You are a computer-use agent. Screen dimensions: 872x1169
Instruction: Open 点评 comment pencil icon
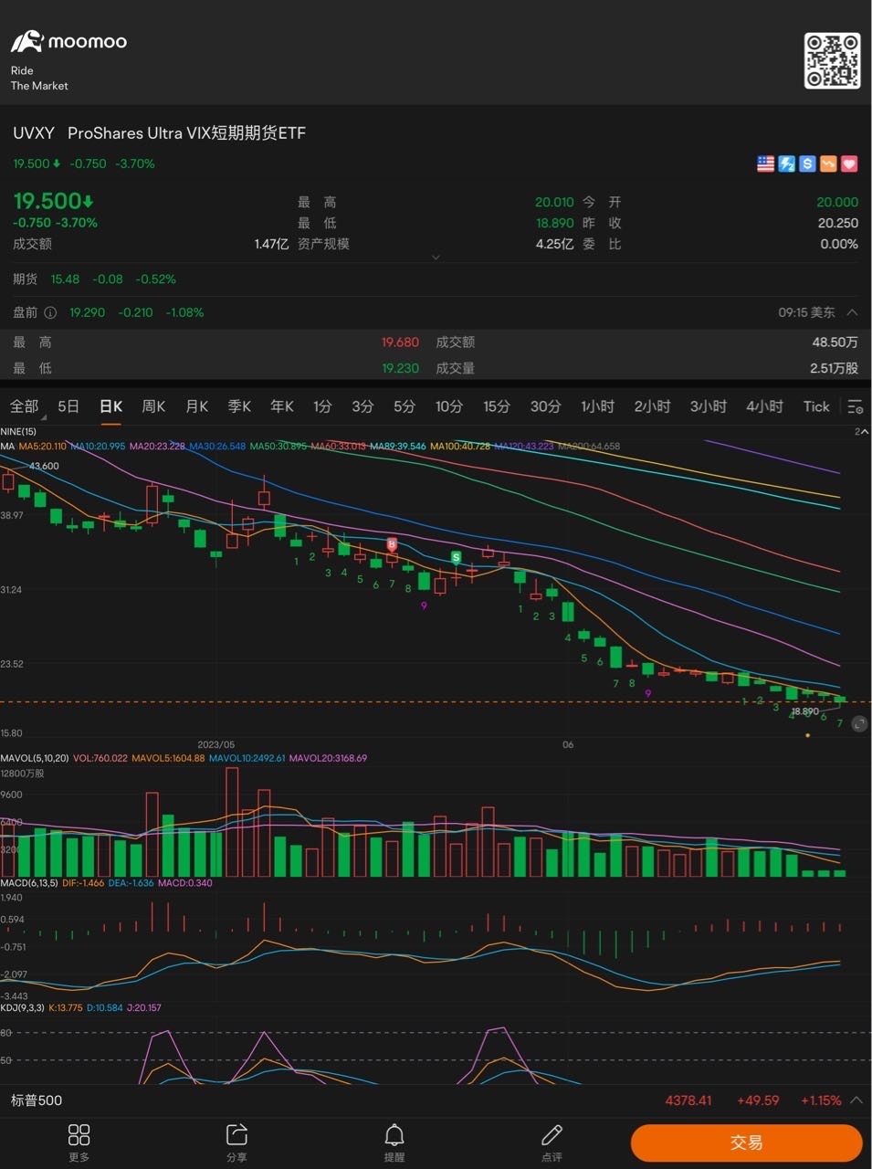point(552,1142)
